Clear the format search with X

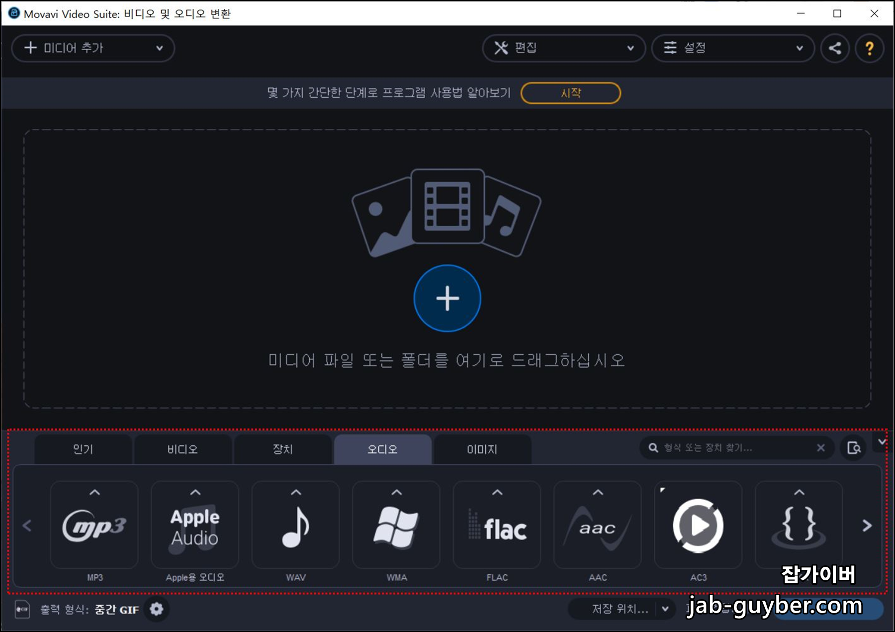point(821,448)
